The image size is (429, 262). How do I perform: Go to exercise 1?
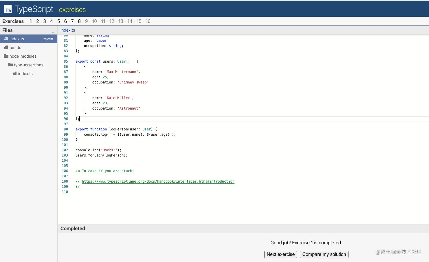click(31, 21)
